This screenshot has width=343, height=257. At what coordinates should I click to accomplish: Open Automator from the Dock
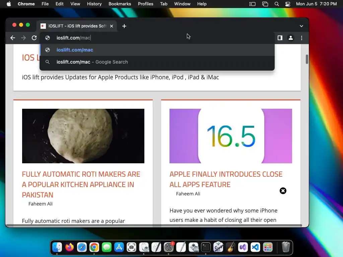tap(218, 247)
